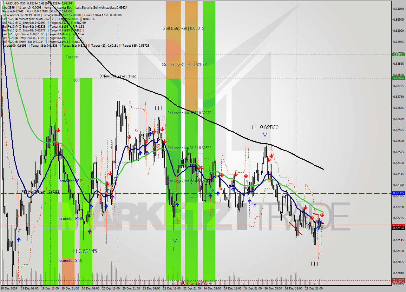Click the 0.62194 current price tag
This screenshot has height=292, width=406.
(398, 228)
